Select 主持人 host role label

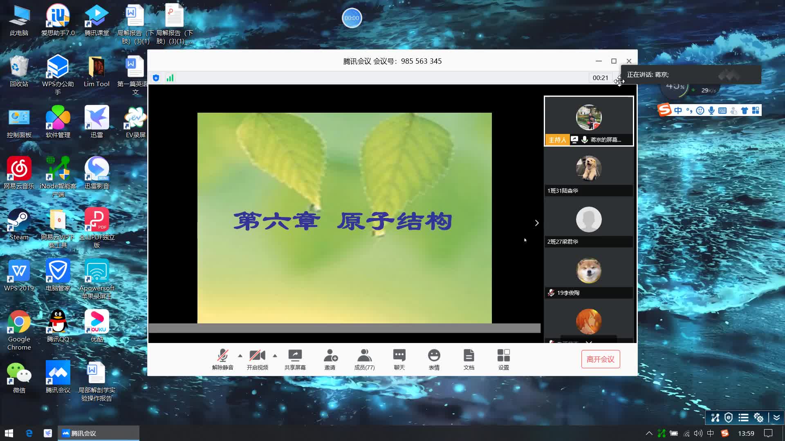pos(557,140)
